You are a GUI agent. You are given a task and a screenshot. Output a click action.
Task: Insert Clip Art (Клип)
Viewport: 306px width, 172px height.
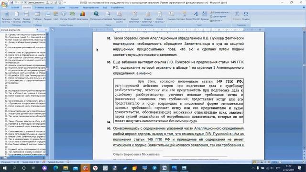(x=56, y=16)
